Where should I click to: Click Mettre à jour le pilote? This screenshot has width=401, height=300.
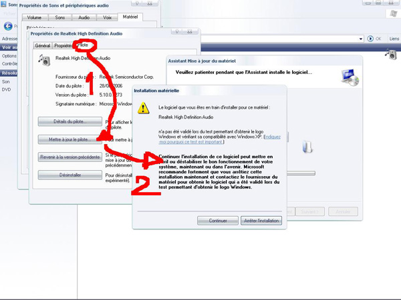(x=70, y=139)
